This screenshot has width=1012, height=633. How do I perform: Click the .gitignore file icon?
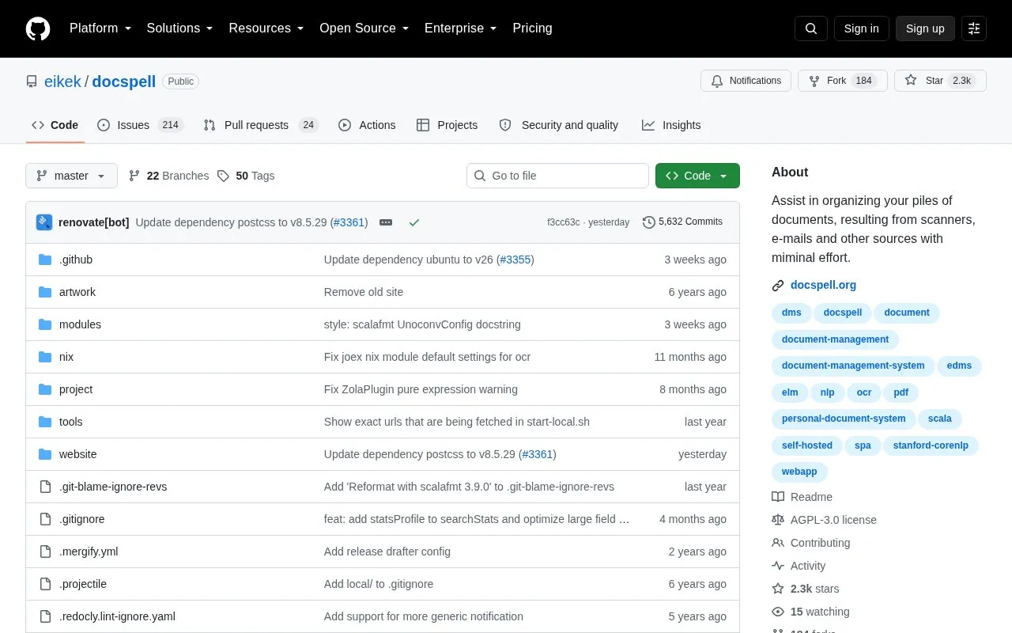[45, 519]
